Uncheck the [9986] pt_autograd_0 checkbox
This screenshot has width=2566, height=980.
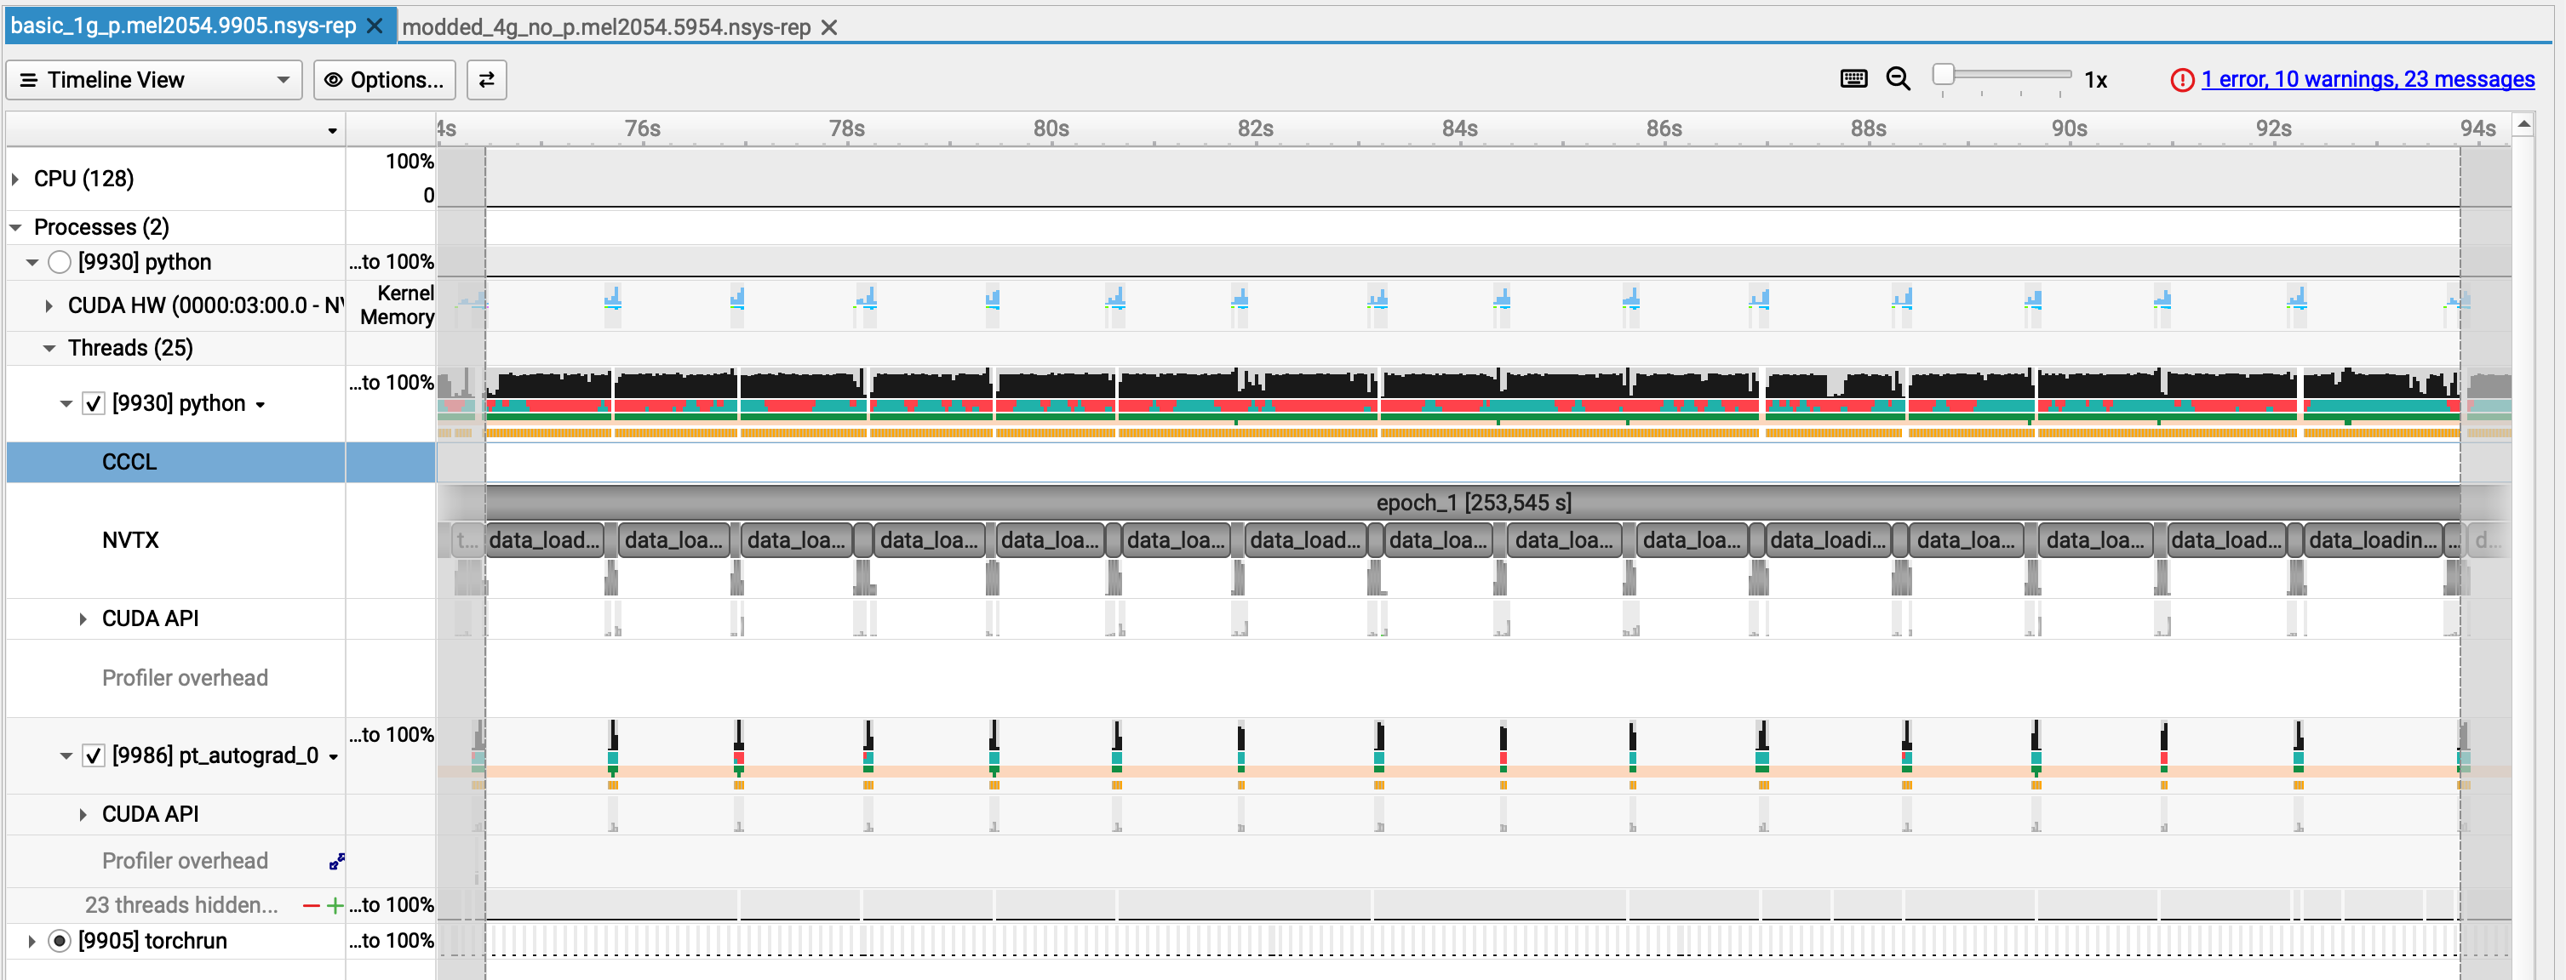click(x=94, y=756)
